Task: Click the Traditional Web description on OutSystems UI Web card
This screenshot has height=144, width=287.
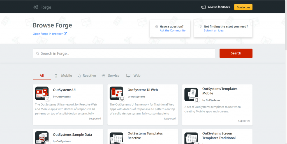Action: [142, 109]
